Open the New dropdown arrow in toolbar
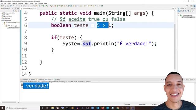Viewport: 196px width, 110px height. tap(3, 6)
